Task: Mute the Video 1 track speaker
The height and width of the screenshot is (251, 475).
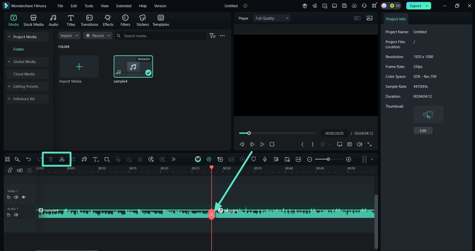Action: (x=16, y=197)
